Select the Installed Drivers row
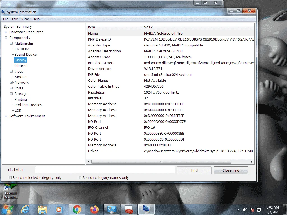The width and height of the screenshot is (287, 215). point(170,63)
